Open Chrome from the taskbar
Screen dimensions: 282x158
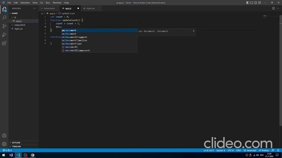click(x=33, y=155)
